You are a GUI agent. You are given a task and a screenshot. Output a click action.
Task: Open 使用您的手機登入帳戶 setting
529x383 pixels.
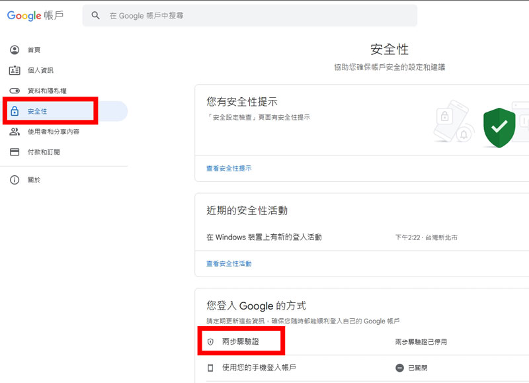362,368
